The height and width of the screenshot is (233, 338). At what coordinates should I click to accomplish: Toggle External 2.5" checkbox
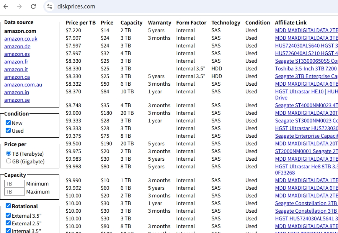pyautogui.click(x=8, y=223)
